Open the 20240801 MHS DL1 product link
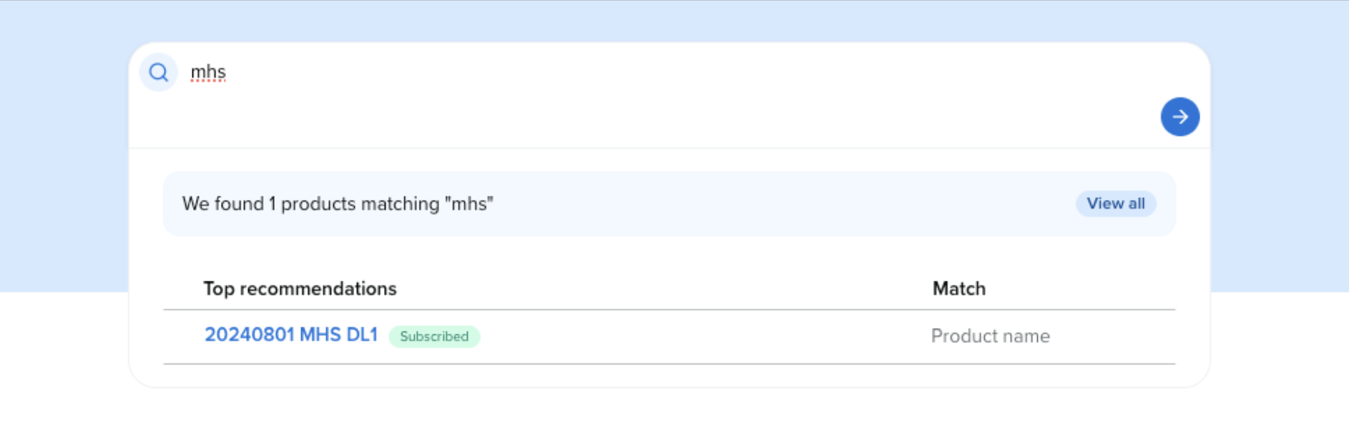Screen dimensions: 1349x443 pos(291,334)
